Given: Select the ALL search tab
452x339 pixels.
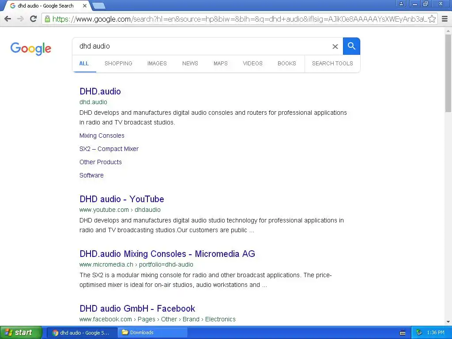Looking at the screenshot, I should pos(84,64).
